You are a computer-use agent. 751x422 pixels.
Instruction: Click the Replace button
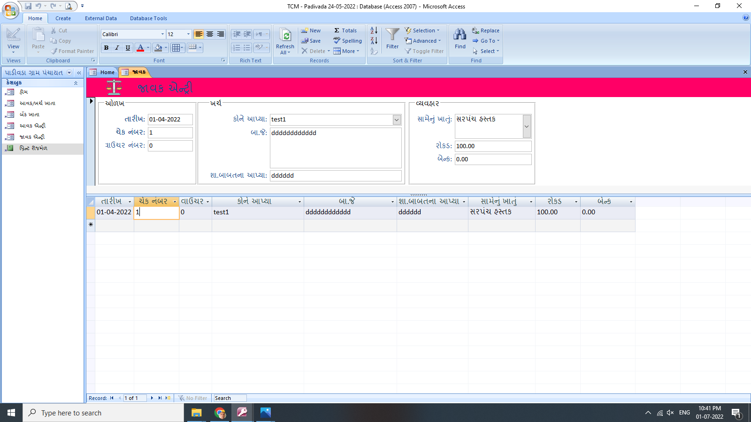click(x=485, y=30)
